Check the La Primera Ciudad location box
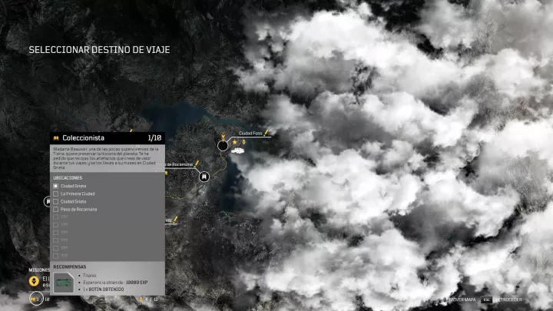The height and width of the screenshot is (311, 553). 55,194
